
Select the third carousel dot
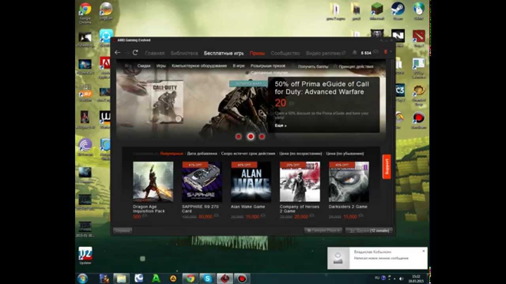[262, 136]
